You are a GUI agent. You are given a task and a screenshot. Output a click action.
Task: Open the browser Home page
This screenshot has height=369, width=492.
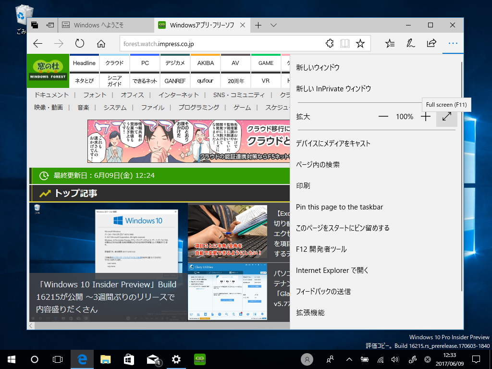click(101, 43)
